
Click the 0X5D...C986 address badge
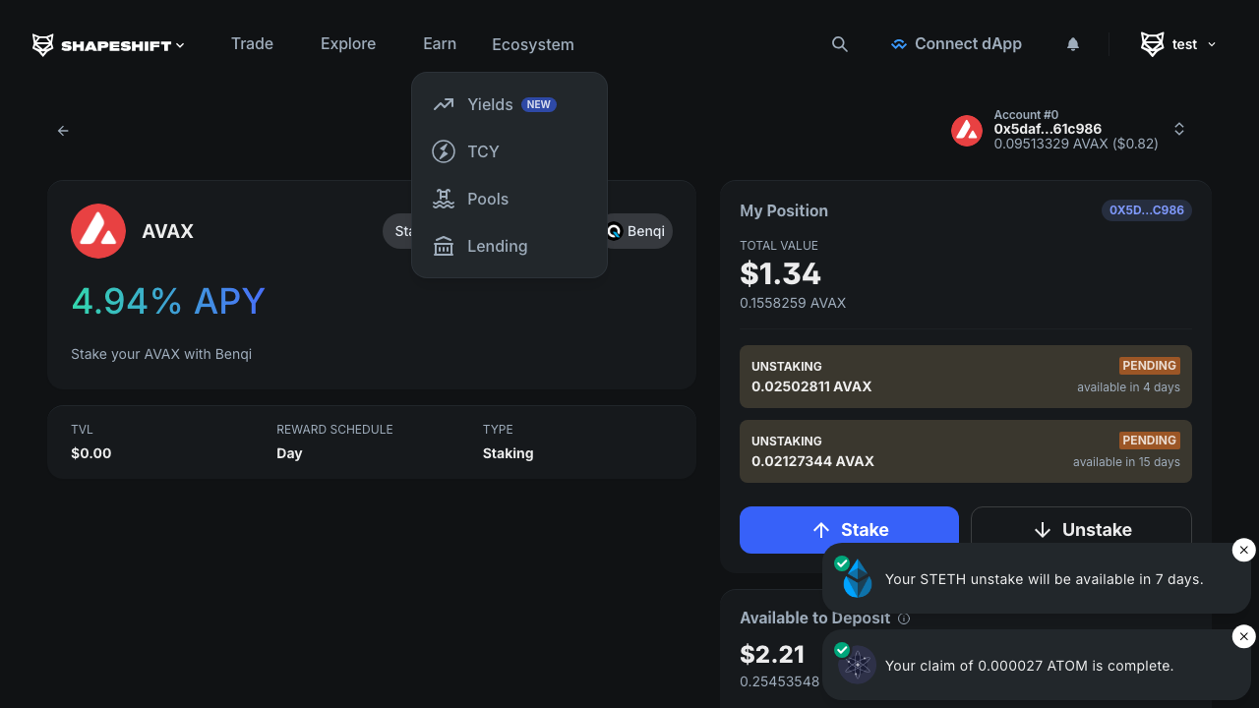pos(1146,210)
